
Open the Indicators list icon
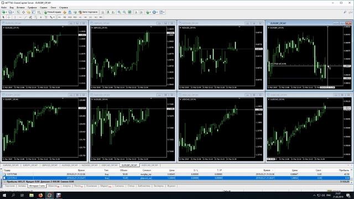pyautogui.click(x=148, y=12)
